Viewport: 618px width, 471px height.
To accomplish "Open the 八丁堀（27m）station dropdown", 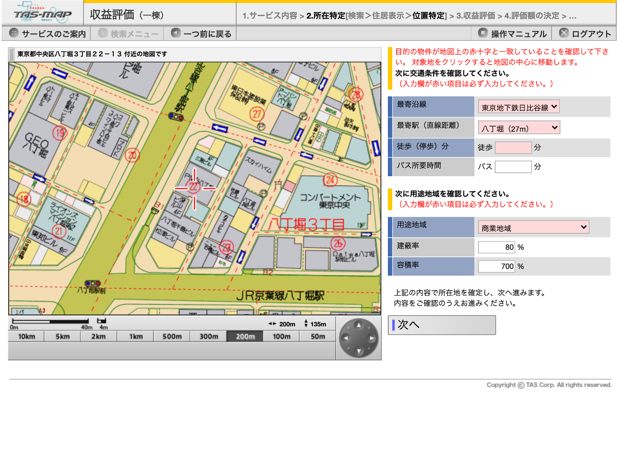I will (519, 127).
